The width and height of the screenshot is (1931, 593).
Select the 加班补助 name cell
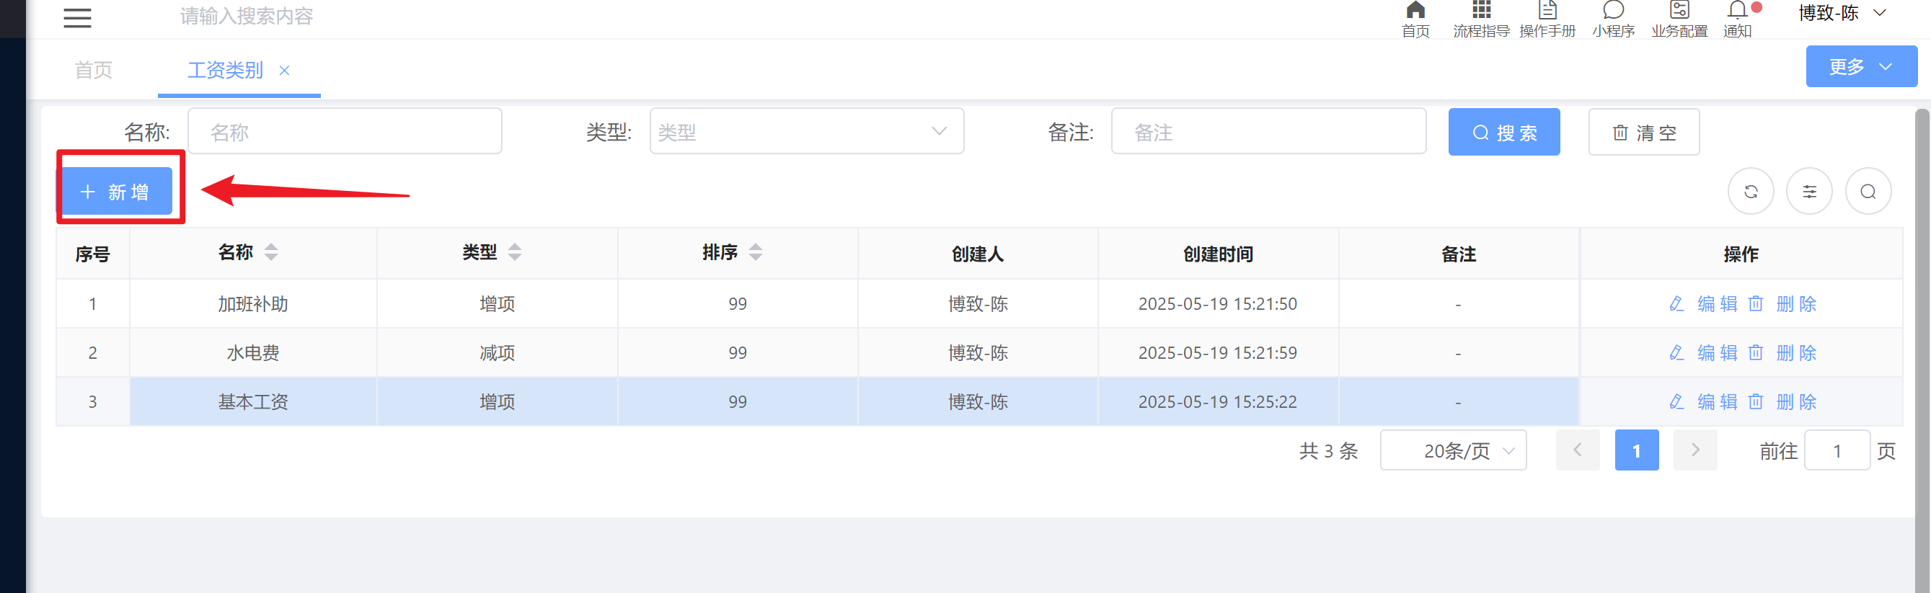coord(253,304)
